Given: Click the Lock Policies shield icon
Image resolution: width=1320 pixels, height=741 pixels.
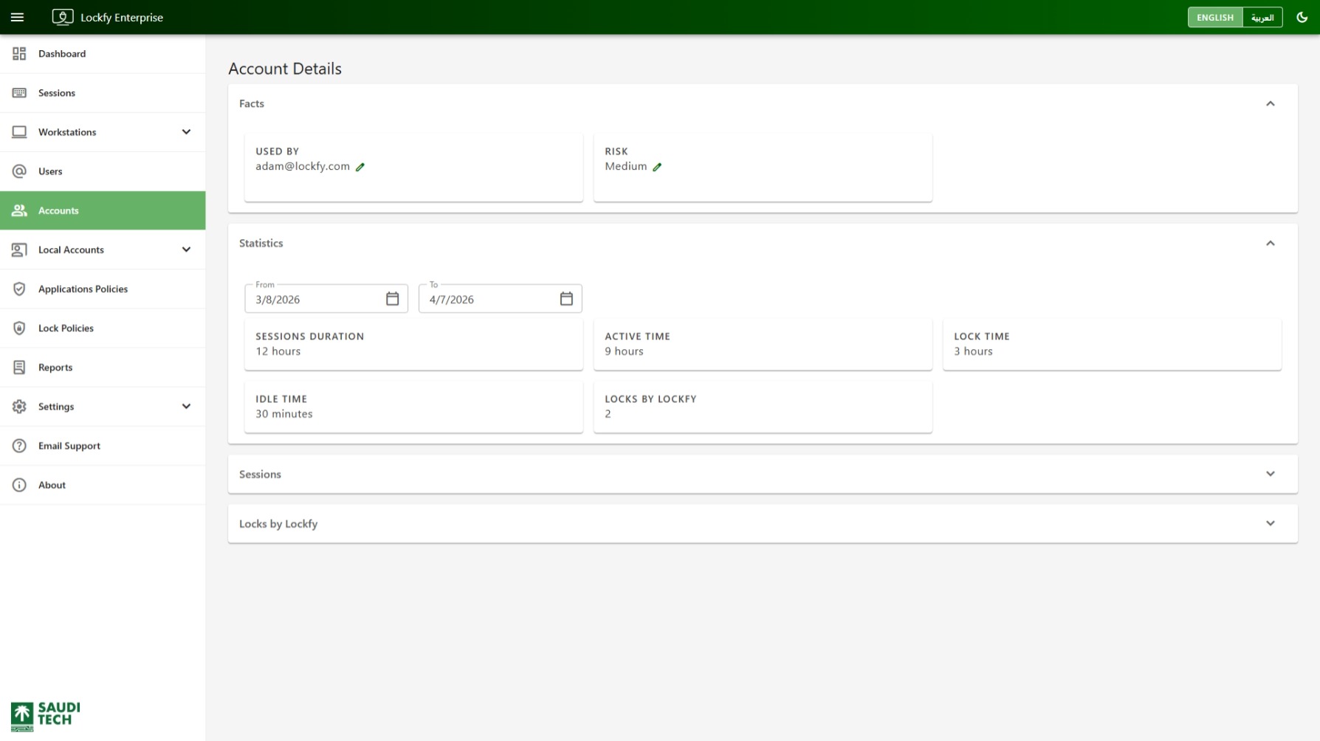Looking at the screenshot, I should pyautogui.click(x=19, y=328).
